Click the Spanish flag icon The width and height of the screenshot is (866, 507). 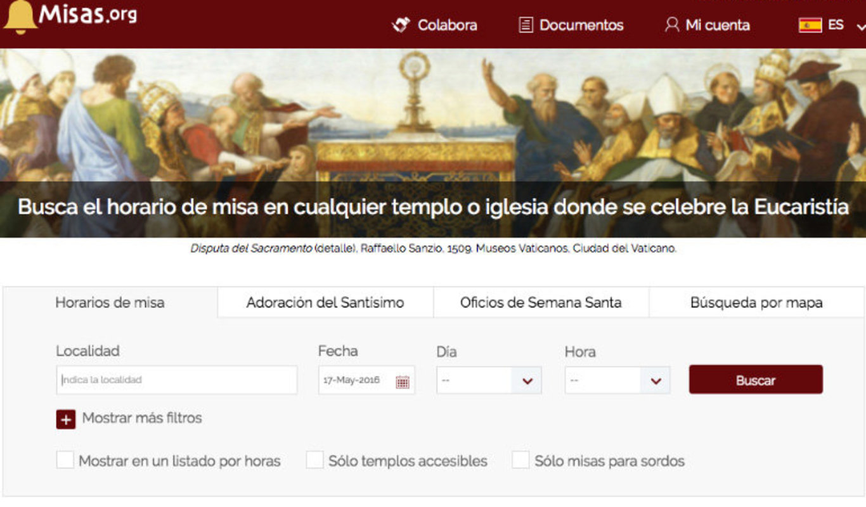click(x=810, y=25)
